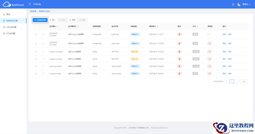Select page 1 in pagination
The width and height of the screenshot is (255, 134).
231,81
